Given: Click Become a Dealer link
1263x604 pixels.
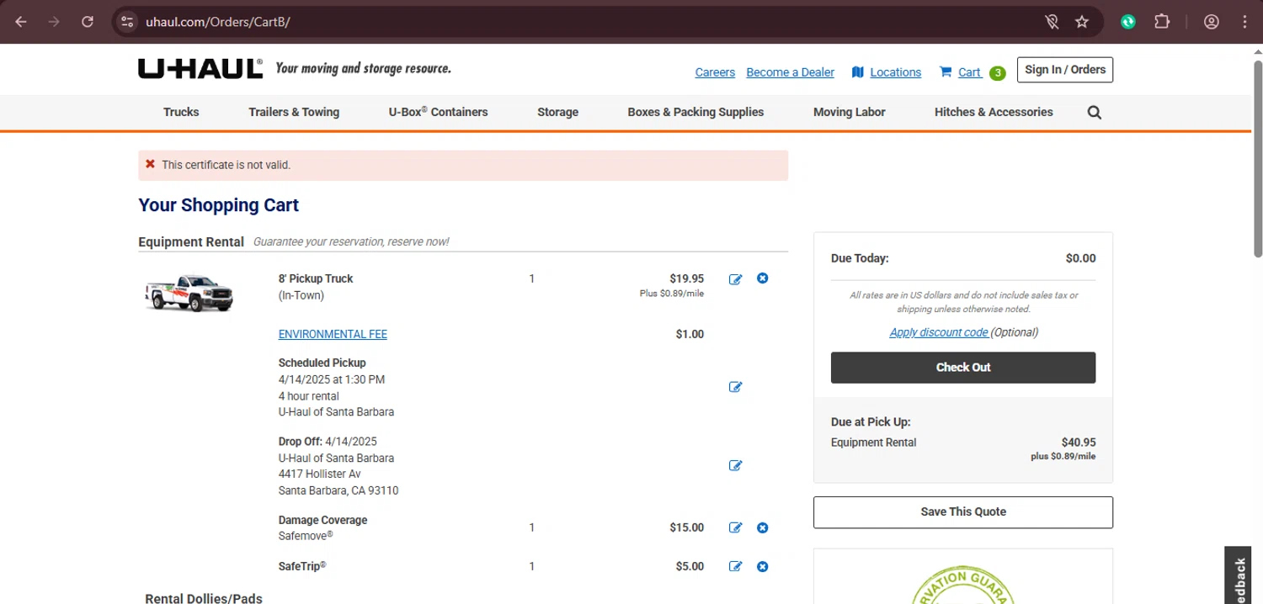Looking at the screenshot, I should (x=790, y=72).
